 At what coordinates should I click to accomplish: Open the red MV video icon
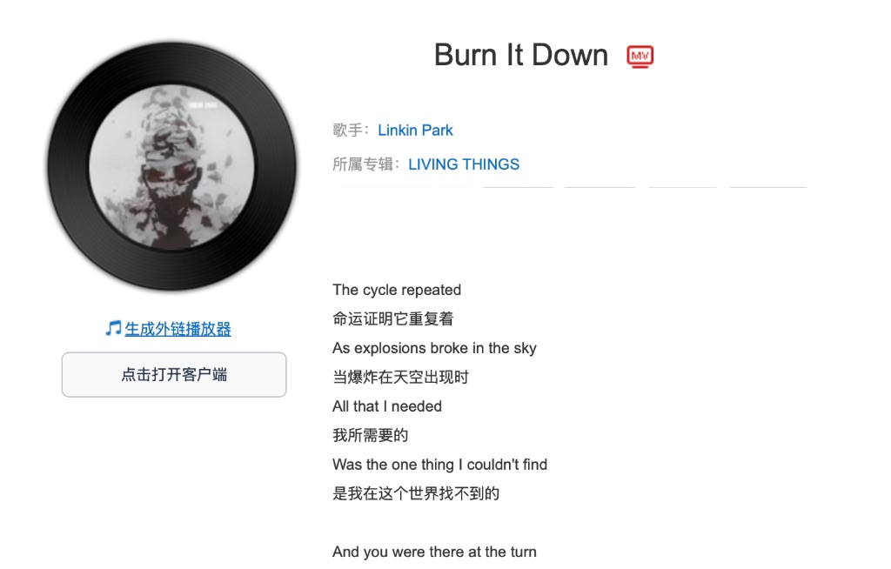[640, 57]
